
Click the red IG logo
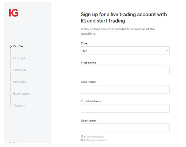(x=14, y=13)
